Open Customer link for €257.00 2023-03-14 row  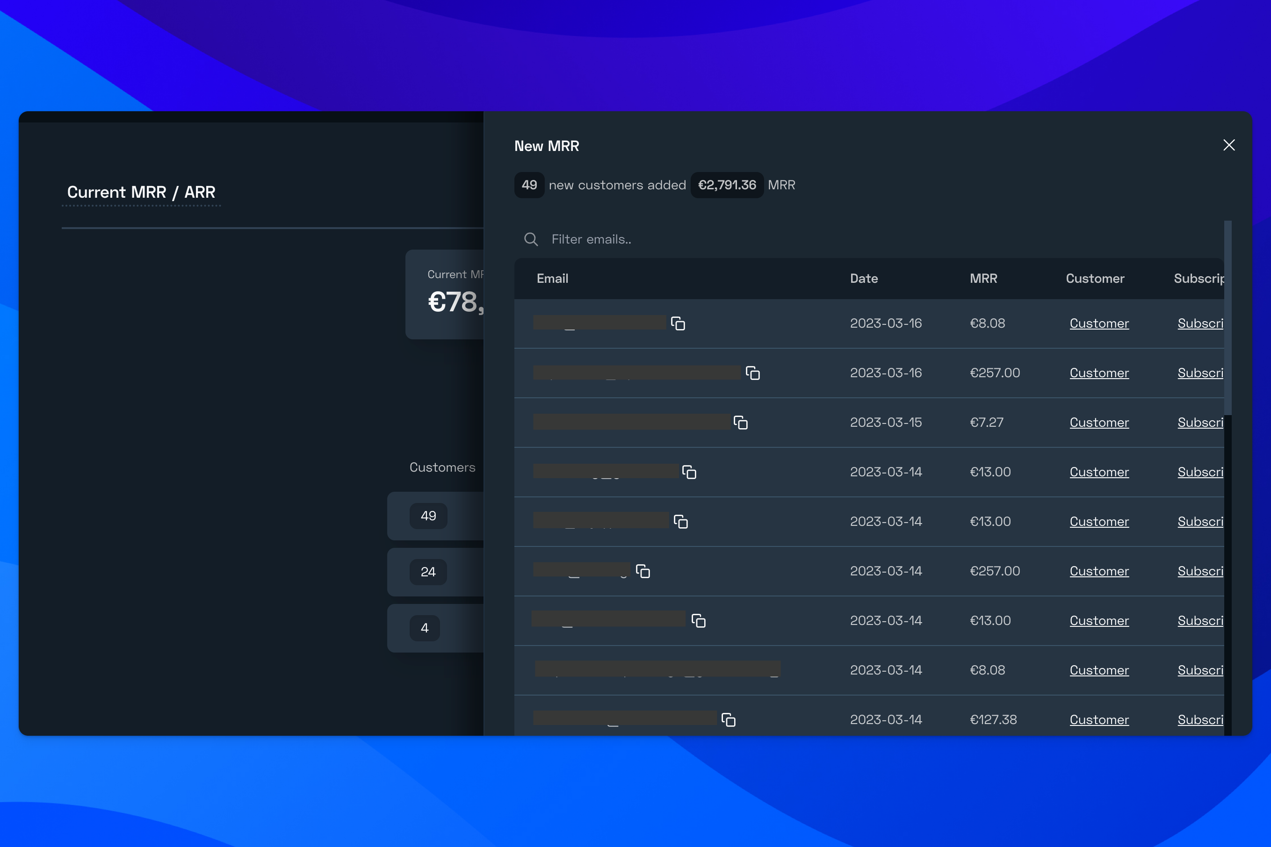point(1099,571)
